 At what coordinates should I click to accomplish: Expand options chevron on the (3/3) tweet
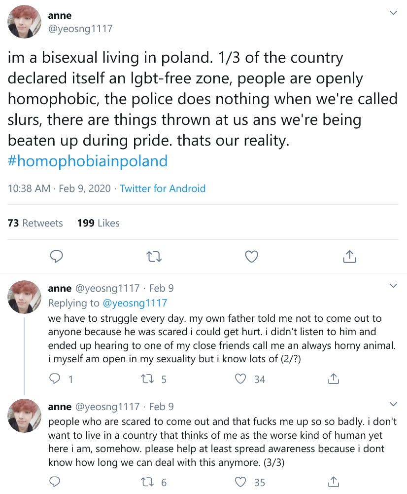coord(393,405)
